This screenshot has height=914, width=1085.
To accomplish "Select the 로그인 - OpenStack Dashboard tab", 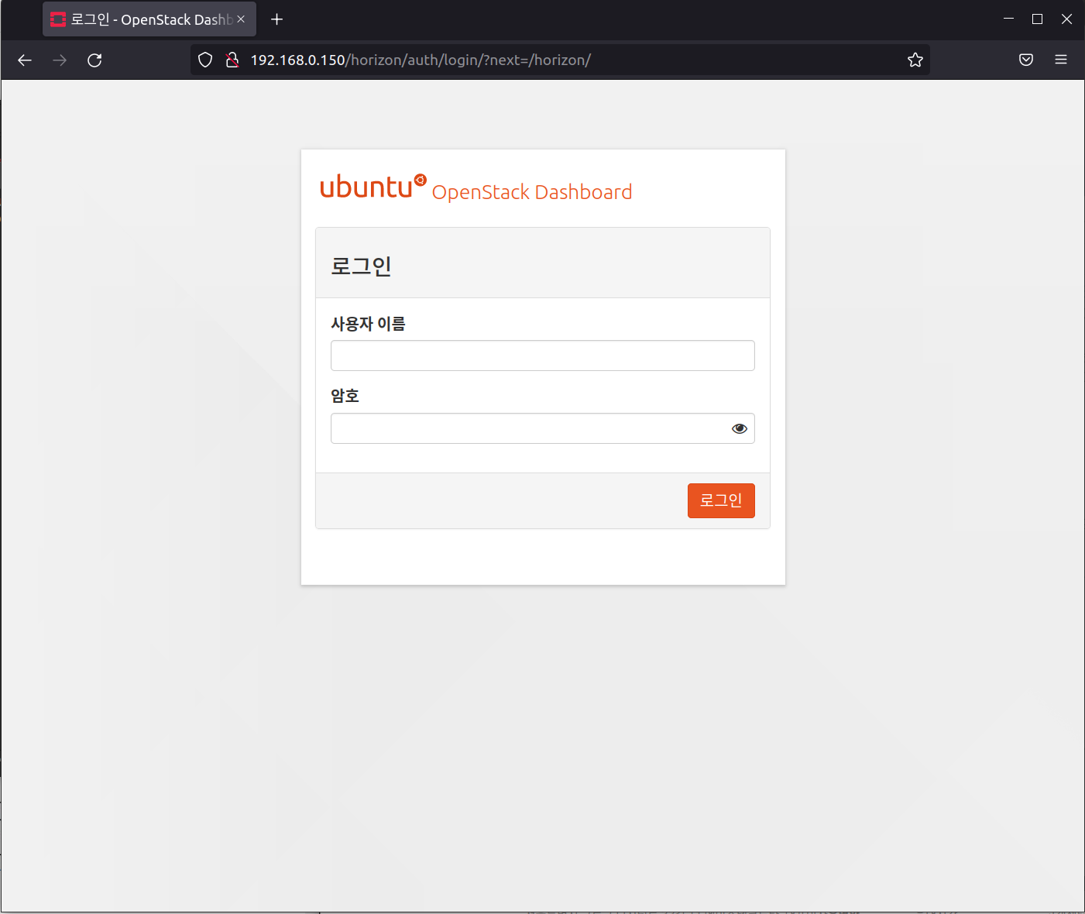I will [149, 19].
